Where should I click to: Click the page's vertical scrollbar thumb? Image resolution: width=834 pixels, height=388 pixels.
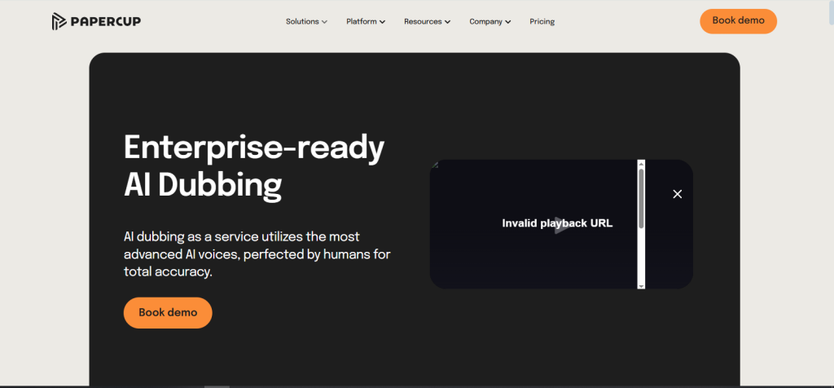coord(832,13)
